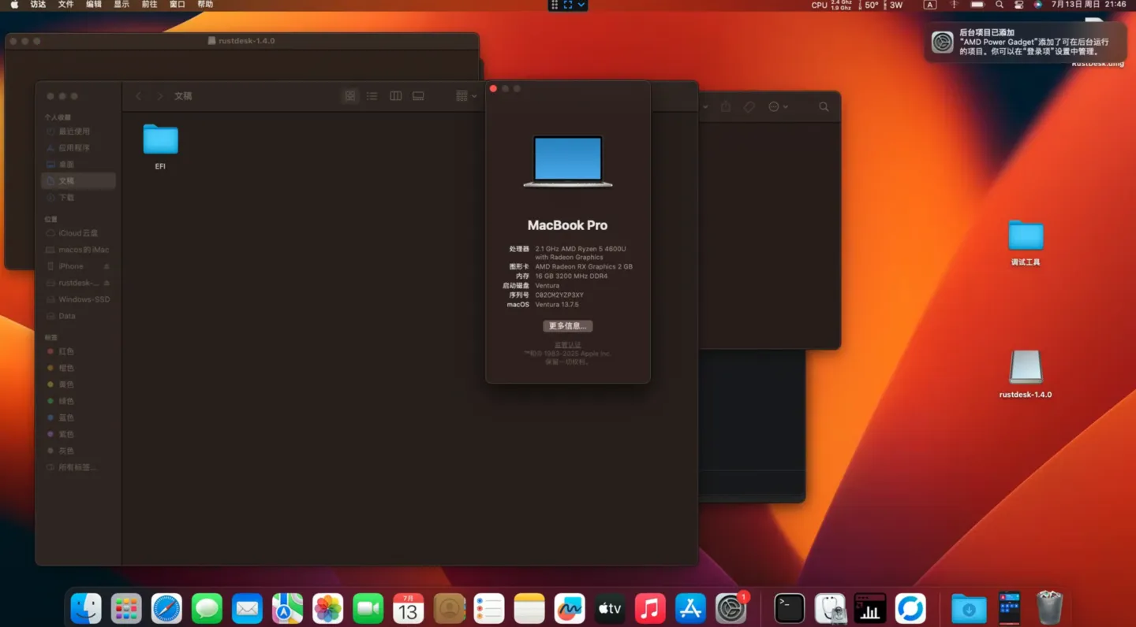Eject iPhone in Finder sidebar

pyautogui.click(x=106, y=266)
